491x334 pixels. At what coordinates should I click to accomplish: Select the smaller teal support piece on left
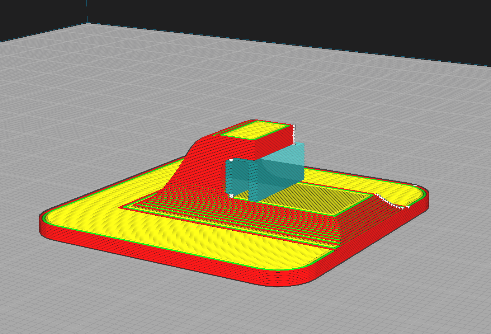point(236,178)
